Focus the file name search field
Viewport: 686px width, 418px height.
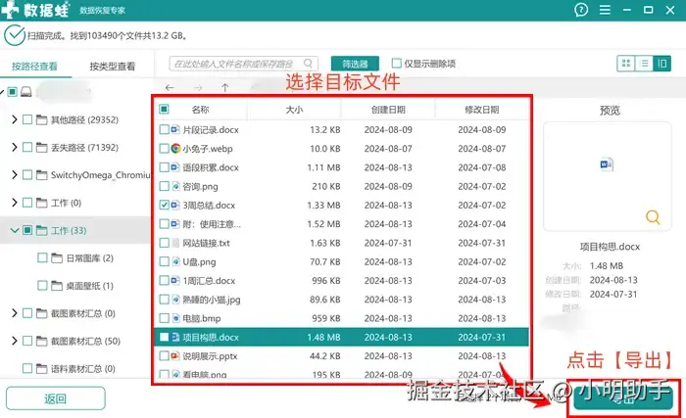tap(236, 64)
